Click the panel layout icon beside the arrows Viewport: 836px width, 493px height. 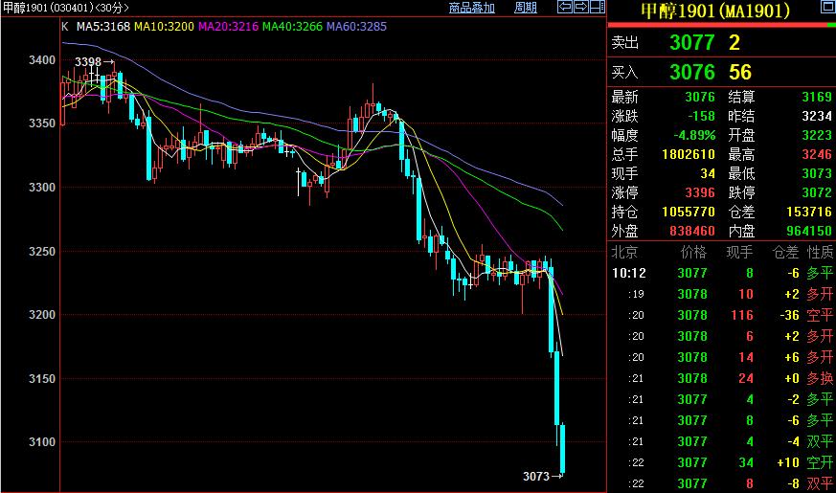coord(596,8)
